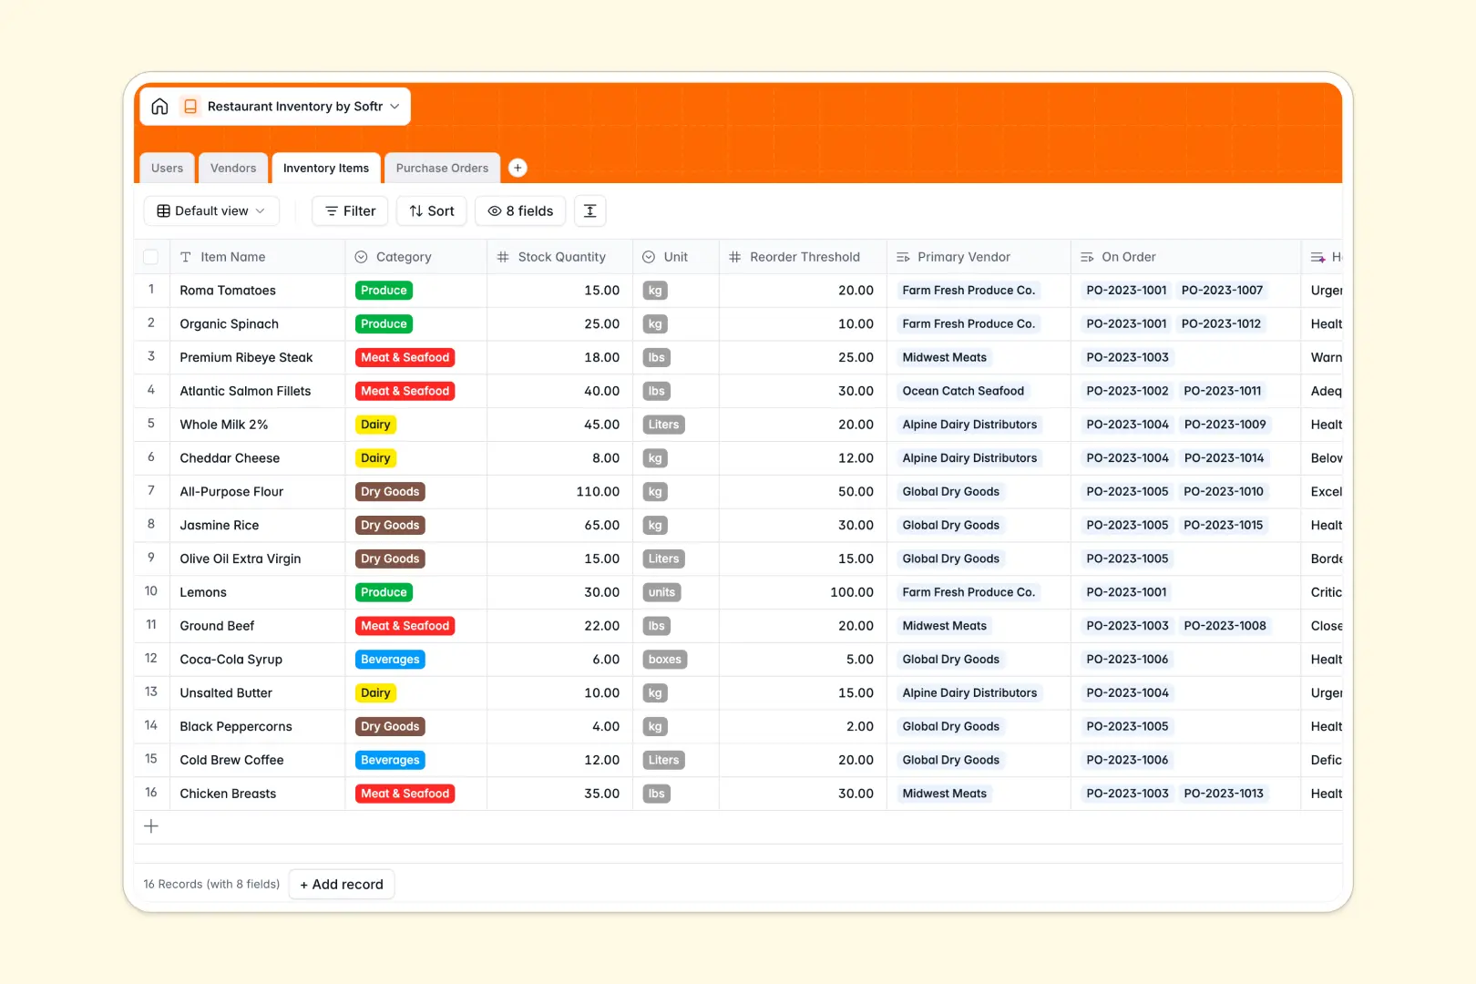Click the up-down arrows icon on Sort button
This screenshot has height=984, width=1476.
click(415, 210)
